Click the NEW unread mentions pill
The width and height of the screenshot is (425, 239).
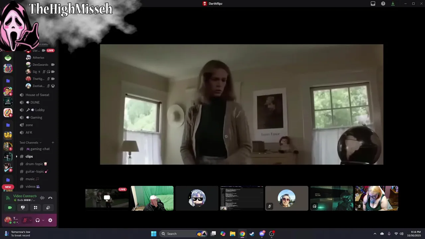pyautogui.click(x=8, y=187)
